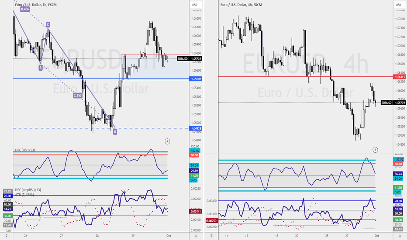Click EURUSD symbol tag on 1h price scale
Screen dimensions: 407x240
[183, 59]
